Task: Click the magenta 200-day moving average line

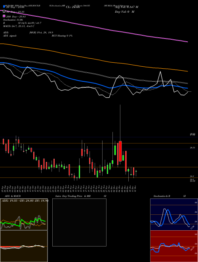Action: click(x=93, y=27)
